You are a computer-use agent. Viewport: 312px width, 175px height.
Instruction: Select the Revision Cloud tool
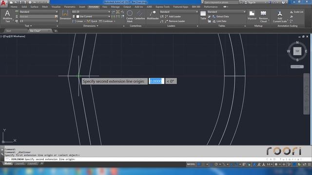click(263, 17)
